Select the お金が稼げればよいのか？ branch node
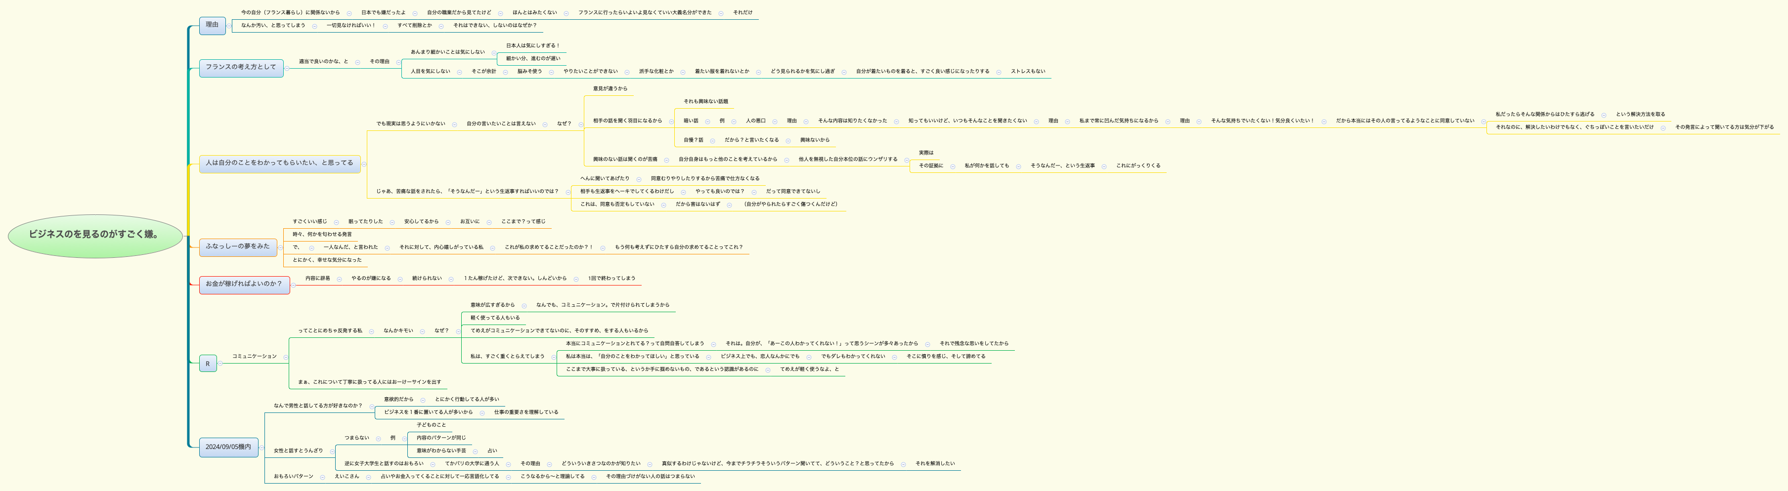 click(x=244, y=285)
